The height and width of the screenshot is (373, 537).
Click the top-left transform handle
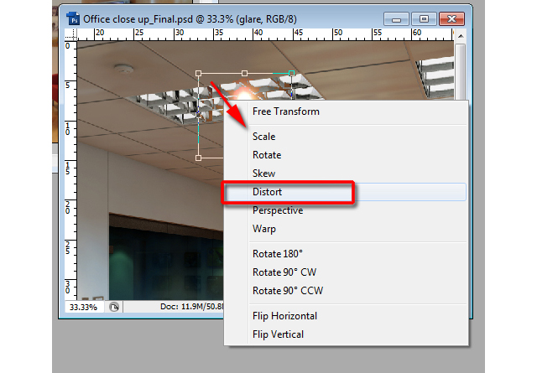click(x=198, y=73)
